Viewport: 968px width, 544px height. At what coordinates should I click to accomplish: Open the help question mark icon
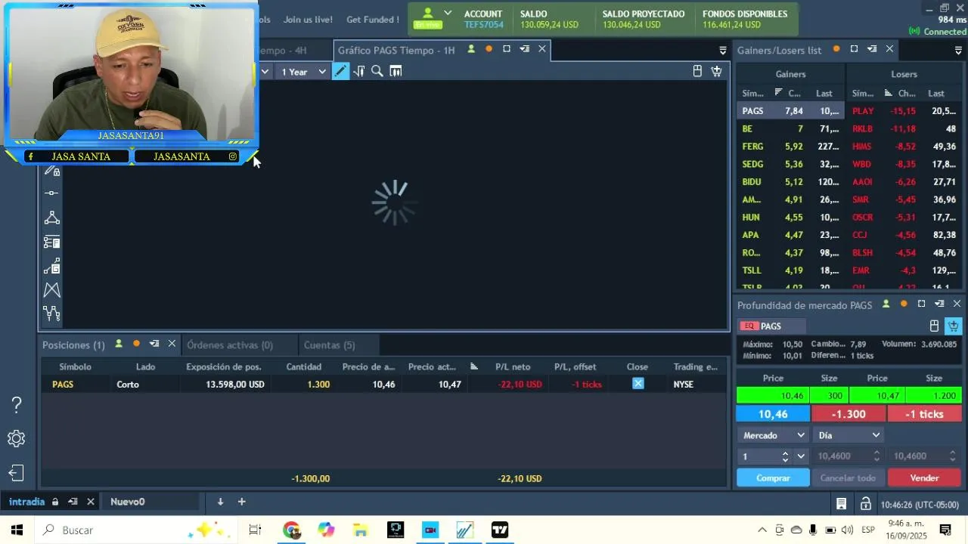[17, 405]
